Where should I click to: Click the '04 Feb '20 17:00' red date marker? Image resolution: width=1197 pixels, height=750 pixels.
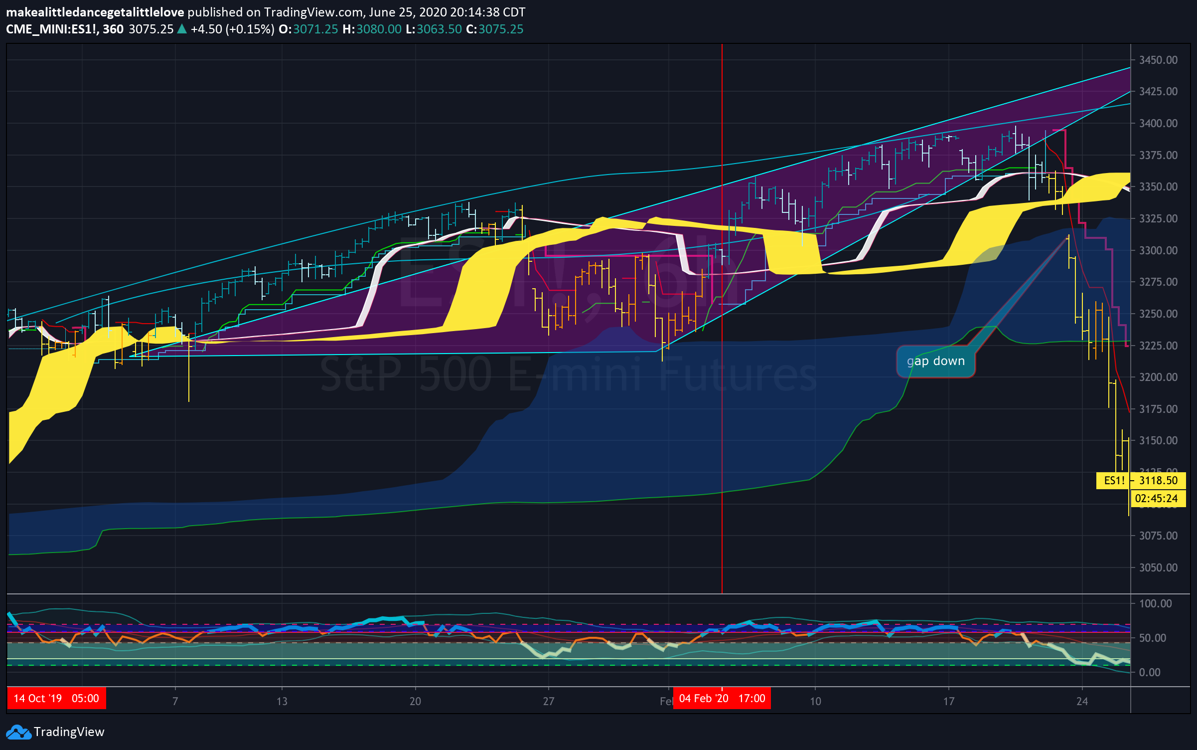pyautogui.click(x=722, y=698)
